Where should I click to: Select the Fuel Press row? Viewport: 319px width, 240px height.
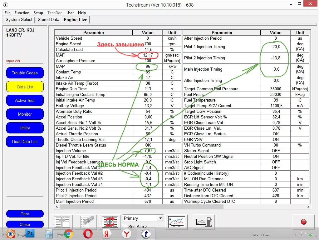(246, 95)
